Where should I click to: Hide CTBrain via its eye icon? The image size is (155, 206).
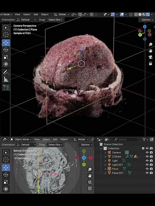[147, 156]
